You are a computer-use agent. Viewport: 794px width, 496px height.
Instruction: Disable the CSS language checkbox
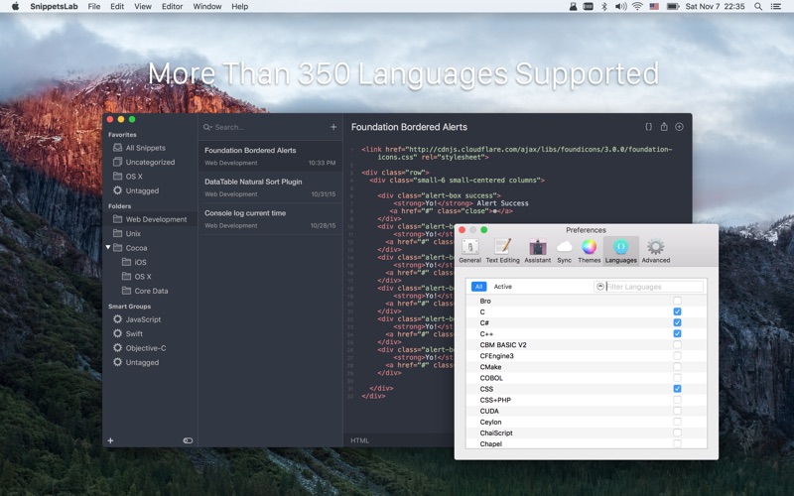point(677,389)
